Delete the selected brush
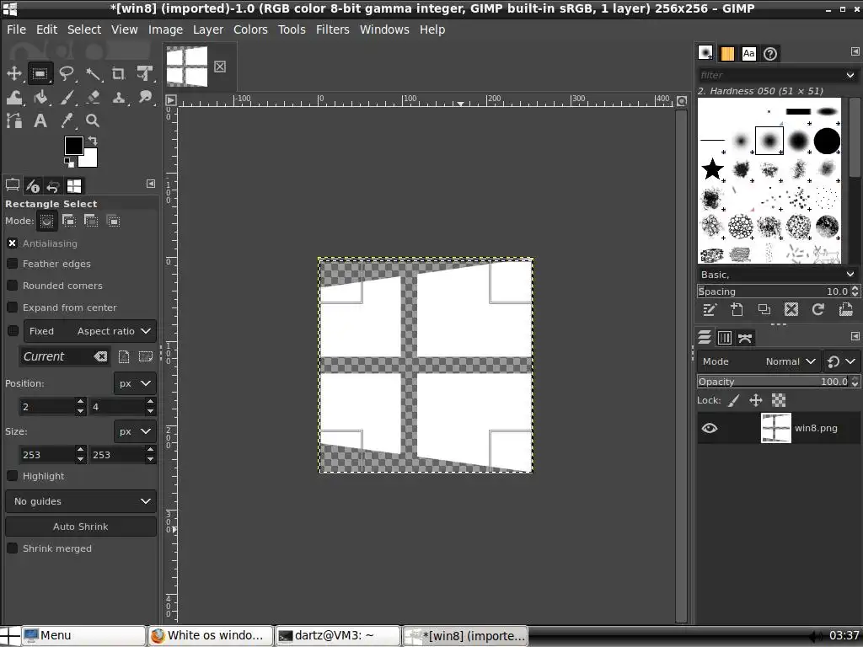This screenshot has width=863, height=647. (x=791, y=309)
